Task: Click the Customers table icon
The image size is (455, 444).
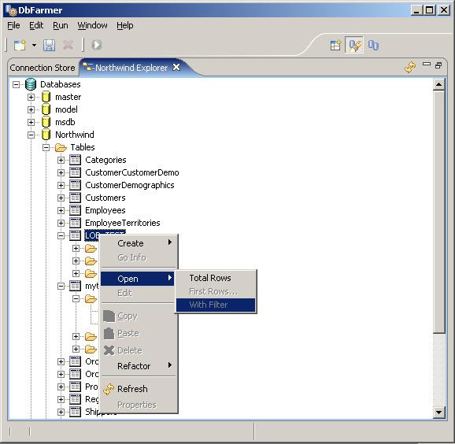Action: click(x=75, y=198)
